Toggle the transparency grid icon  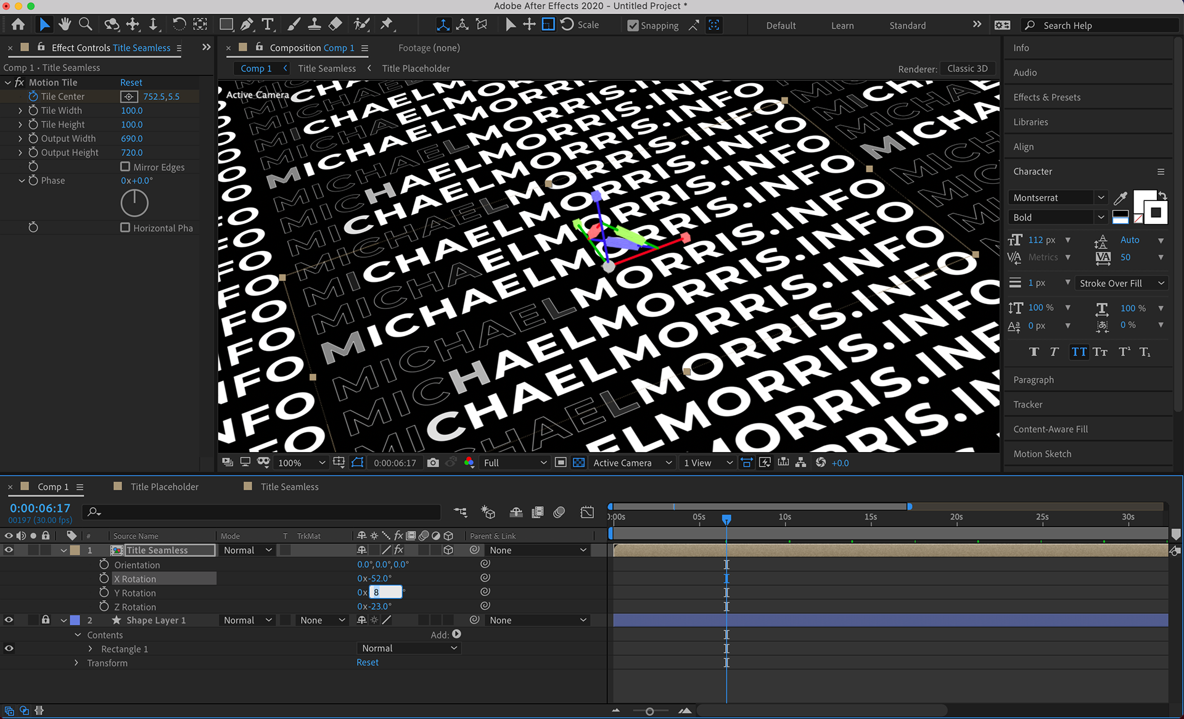578,462
